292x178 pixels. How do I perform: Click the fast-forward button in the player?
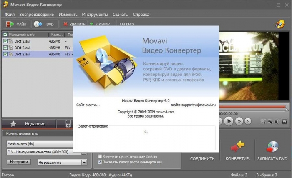point(239,121)
